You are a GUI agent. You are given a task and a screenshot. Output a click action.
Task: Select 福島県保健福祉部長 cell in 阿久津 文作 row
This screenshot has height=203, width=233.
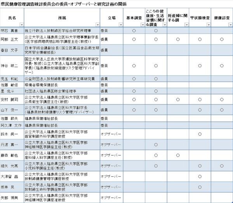click(x=62, y=125)
